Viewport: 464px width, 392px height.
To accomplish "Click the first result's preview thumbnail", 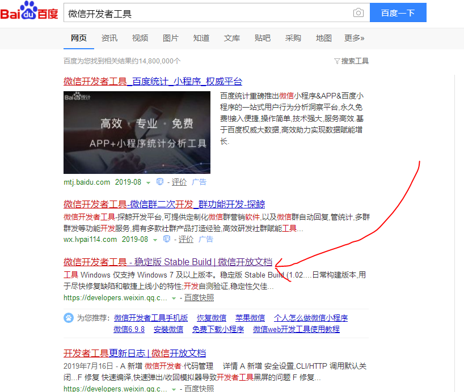I will [x=137, y=132].
